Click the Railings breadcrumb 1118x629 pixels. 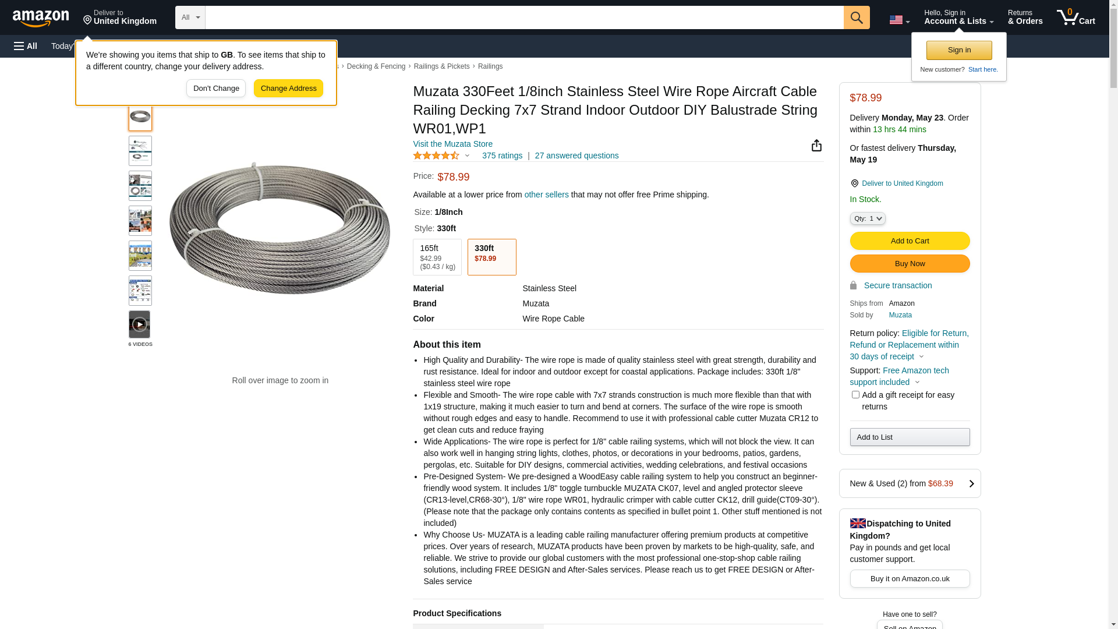coord(490,66)
